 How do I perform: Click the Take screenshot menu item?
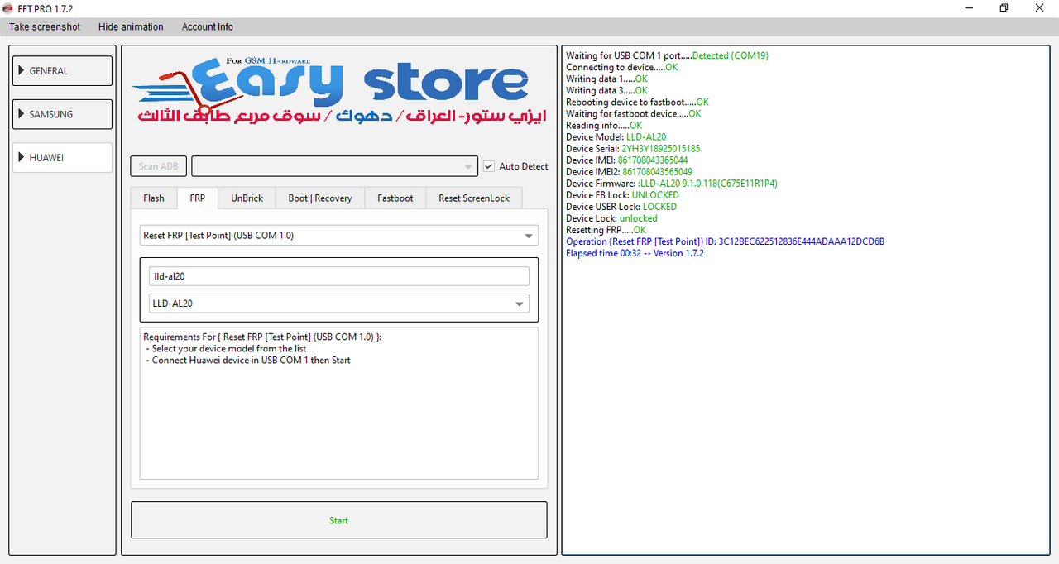point(45,26)
